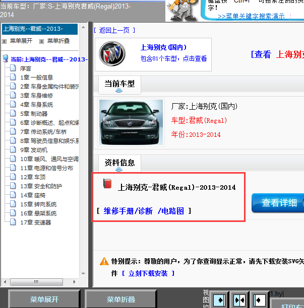Click the tree panel scroll-up arrow

point(83,27)
